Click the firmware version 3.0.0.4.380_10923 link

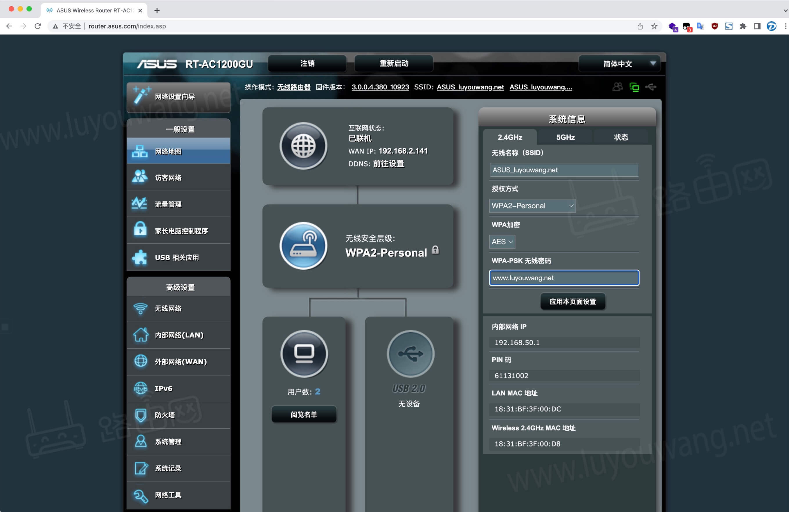380,87
